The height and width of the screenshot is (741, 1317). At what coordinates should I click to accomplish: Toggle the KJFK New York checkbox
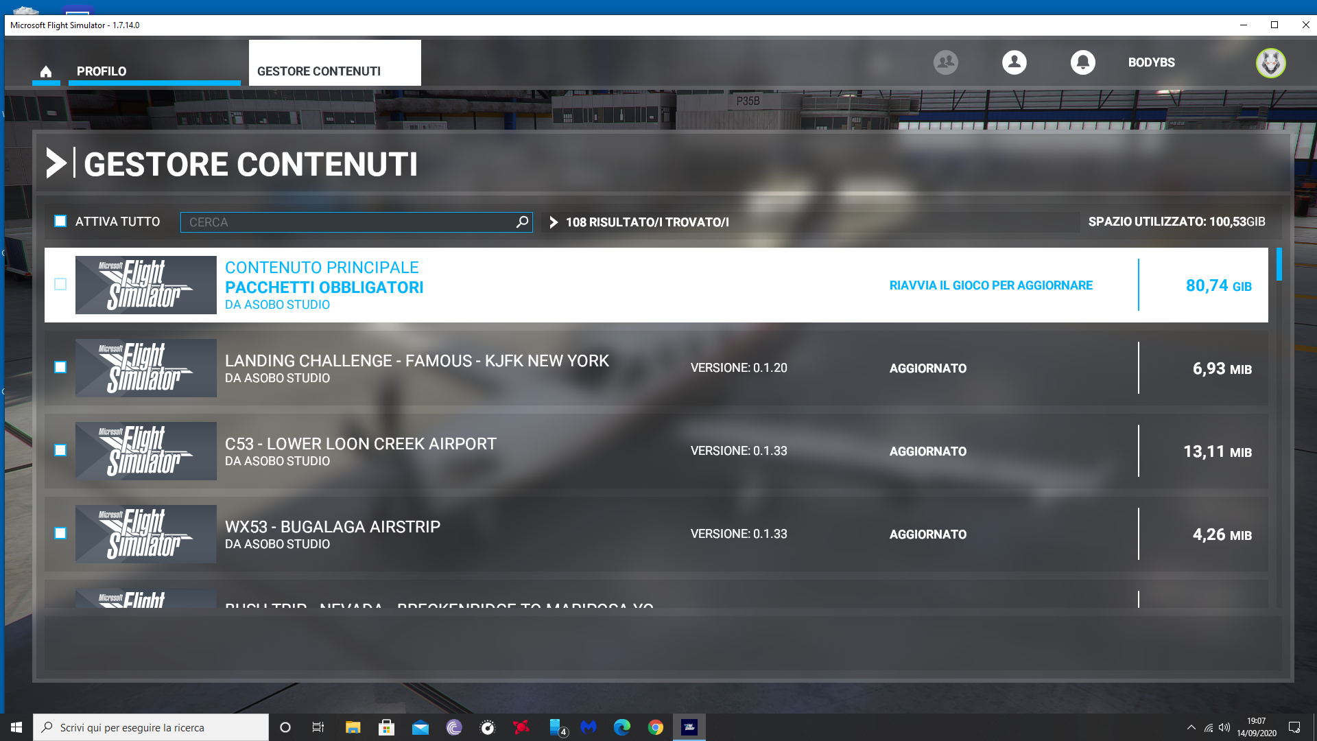click(x=60, y=367)
